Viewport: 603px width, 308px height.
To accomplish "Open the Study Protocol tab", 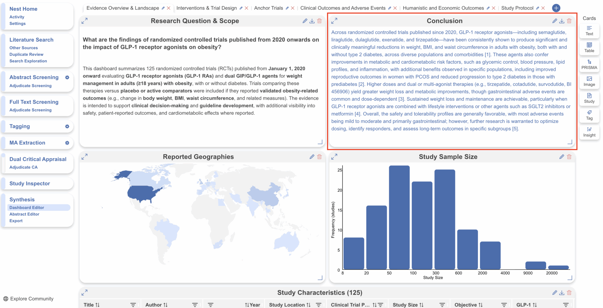I will click(517, 8).
